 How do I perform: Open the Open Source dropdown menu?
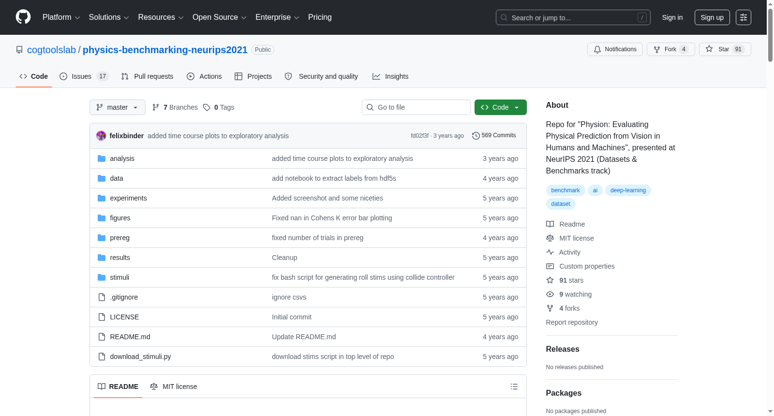click(x=220, y=17)
